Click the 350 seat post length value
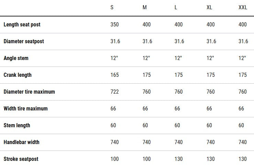Screen dimensions: 254x166 tap(114, 25)
